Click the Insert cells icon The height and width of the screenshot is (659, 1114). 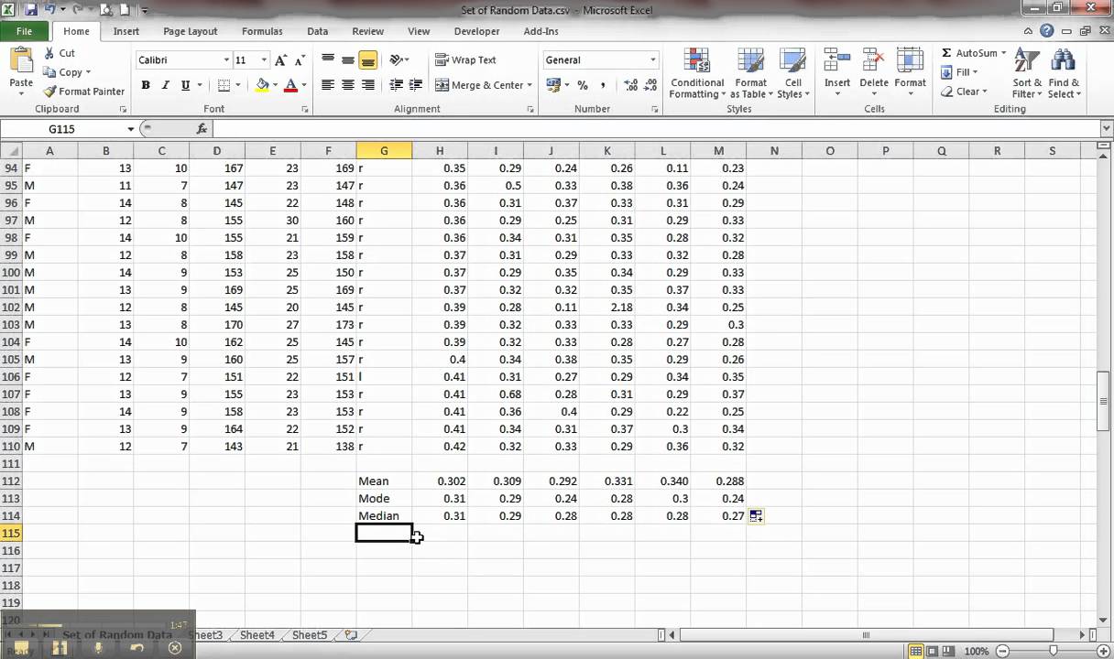click(837, 61)
